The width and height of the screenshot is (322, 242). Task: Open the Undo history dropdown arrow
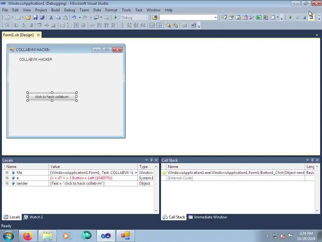click(x=80, y=18)
